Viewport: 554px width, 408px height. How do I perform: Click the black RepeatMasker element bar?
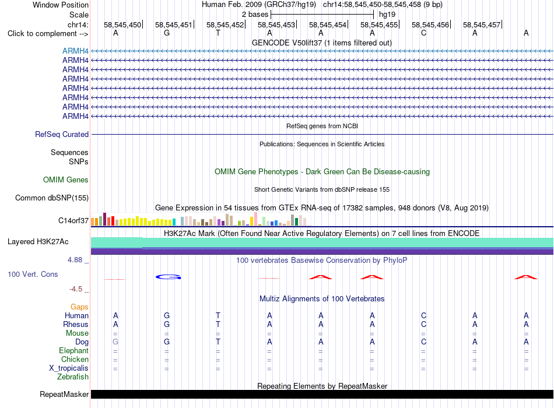pos(322,394)
